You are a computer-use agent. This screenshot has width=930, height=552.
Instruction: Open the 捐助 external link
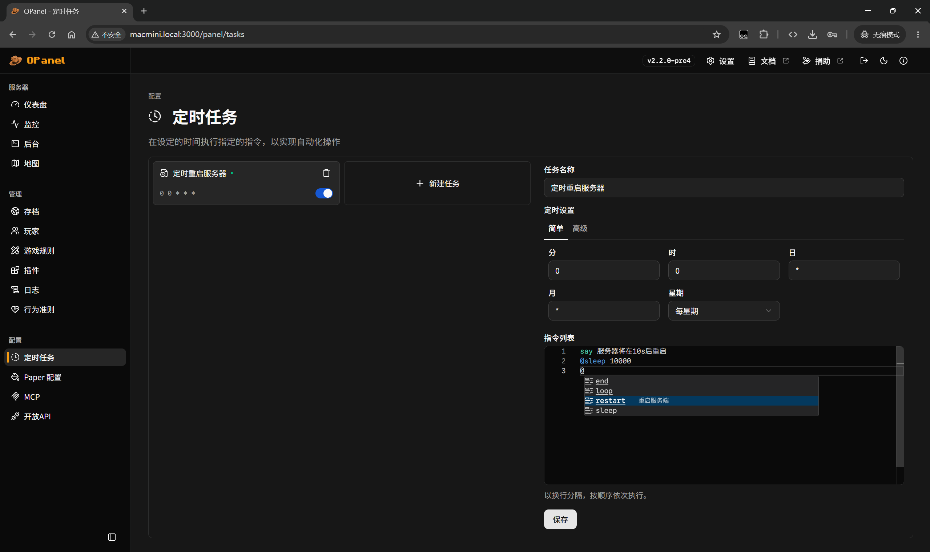tap(822, 61)
